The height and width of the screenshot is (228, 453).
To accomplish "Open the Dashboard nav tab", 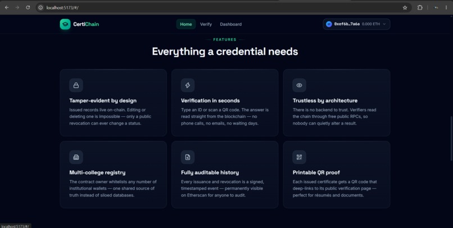I will point(230,24).
